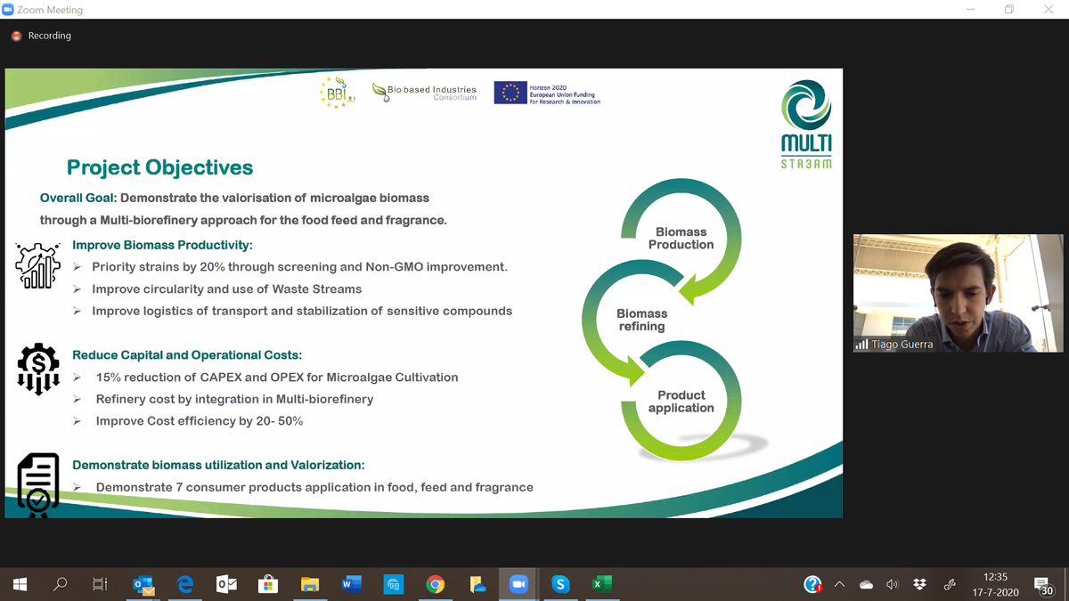The height and width of the screenshot is (601, 1069).
Task: Click 'Demonstrate biomass utilization and Valorization:' text
Action: (x=218, y=465)
